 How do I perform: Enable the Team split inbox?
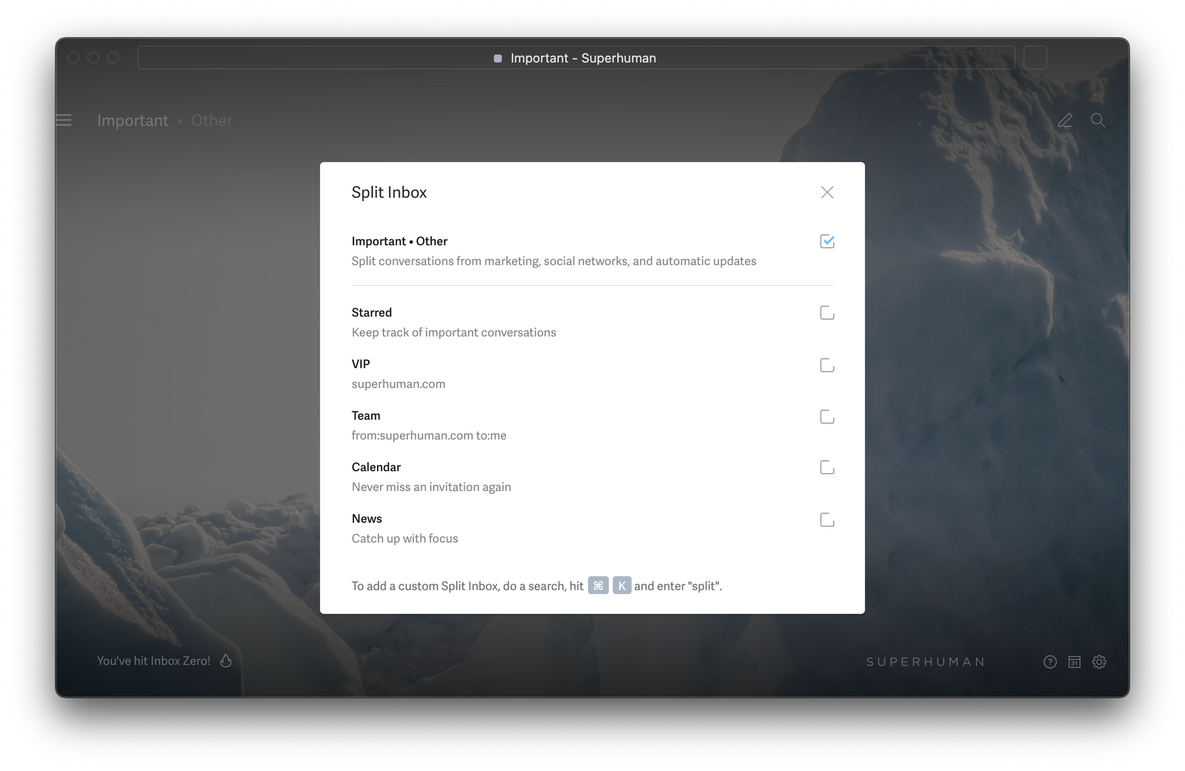click(x=826, y=416)
